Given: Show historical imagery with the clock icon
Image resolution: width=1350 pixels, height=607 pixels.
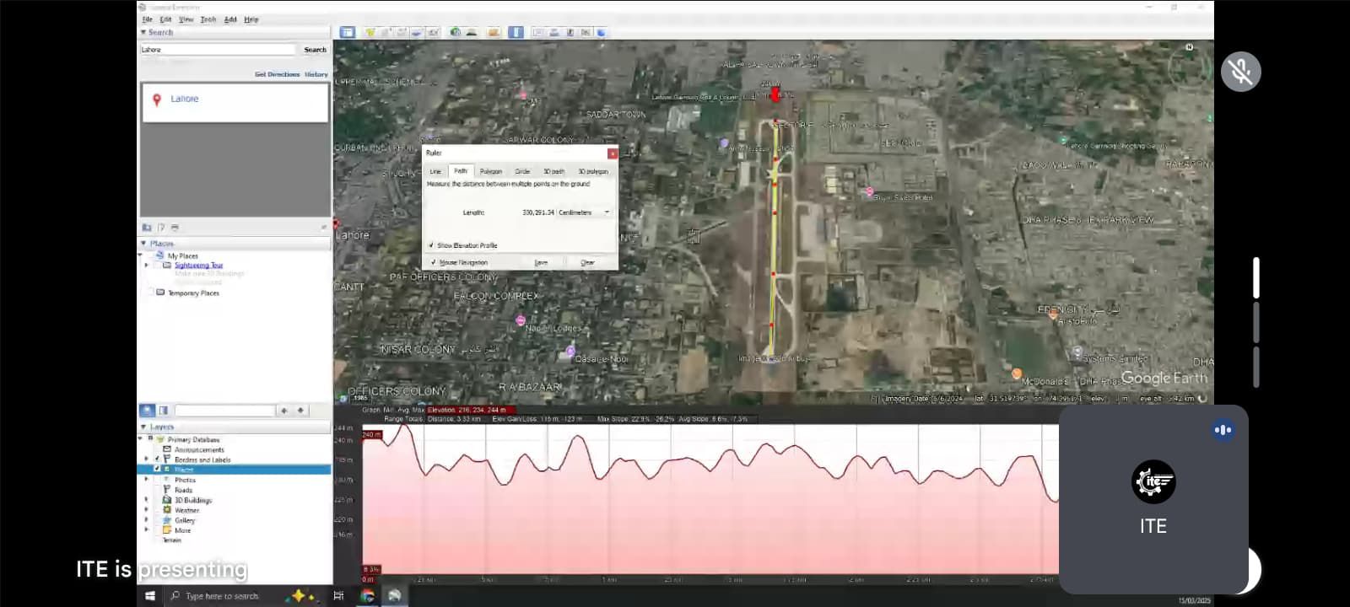Looking at the screenshot, I should point(456,32).
